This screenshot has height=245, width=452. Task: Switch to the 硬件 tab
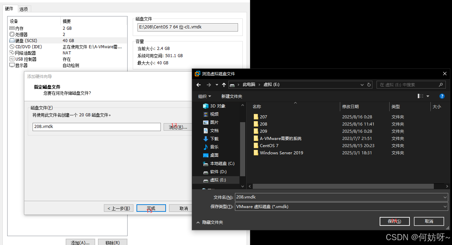pos(9,9)
